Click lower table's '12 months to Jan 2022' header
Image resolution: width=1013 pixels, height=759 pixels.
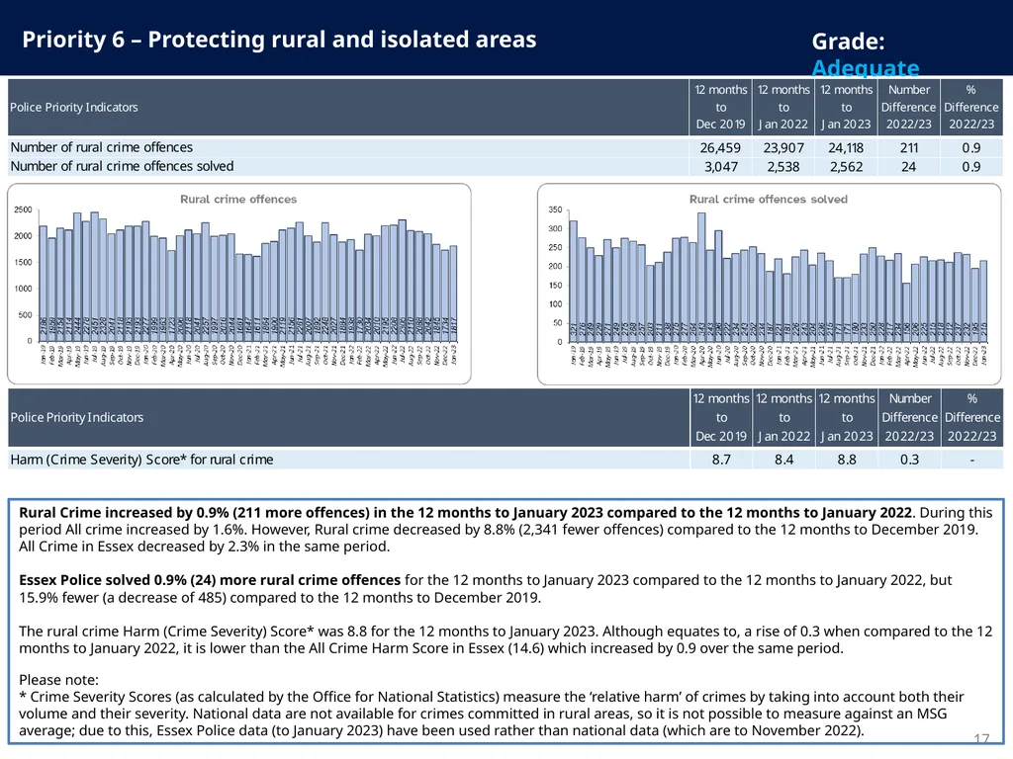[x=783, y=417]
